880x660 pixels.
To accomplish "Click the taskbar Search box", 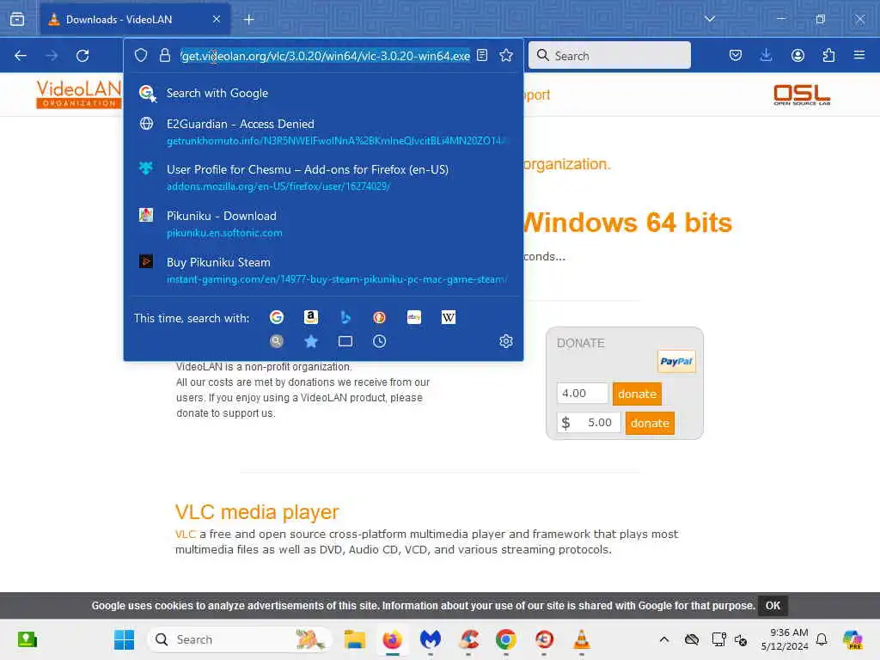I will [x=240, y=639].
